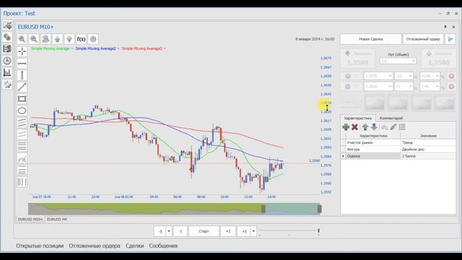Open dropdown arrow next to -5 step button
Image resolution: width=462 pixels, height=260 pixels.
click(x=169, y=231)
